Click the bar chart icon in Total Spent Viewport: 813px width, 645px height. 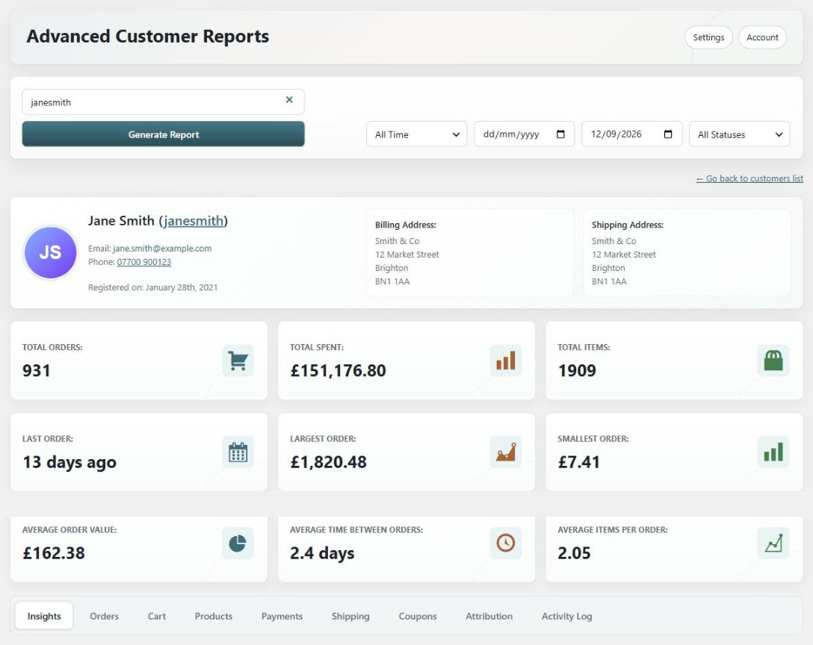[x=506, y=361]
